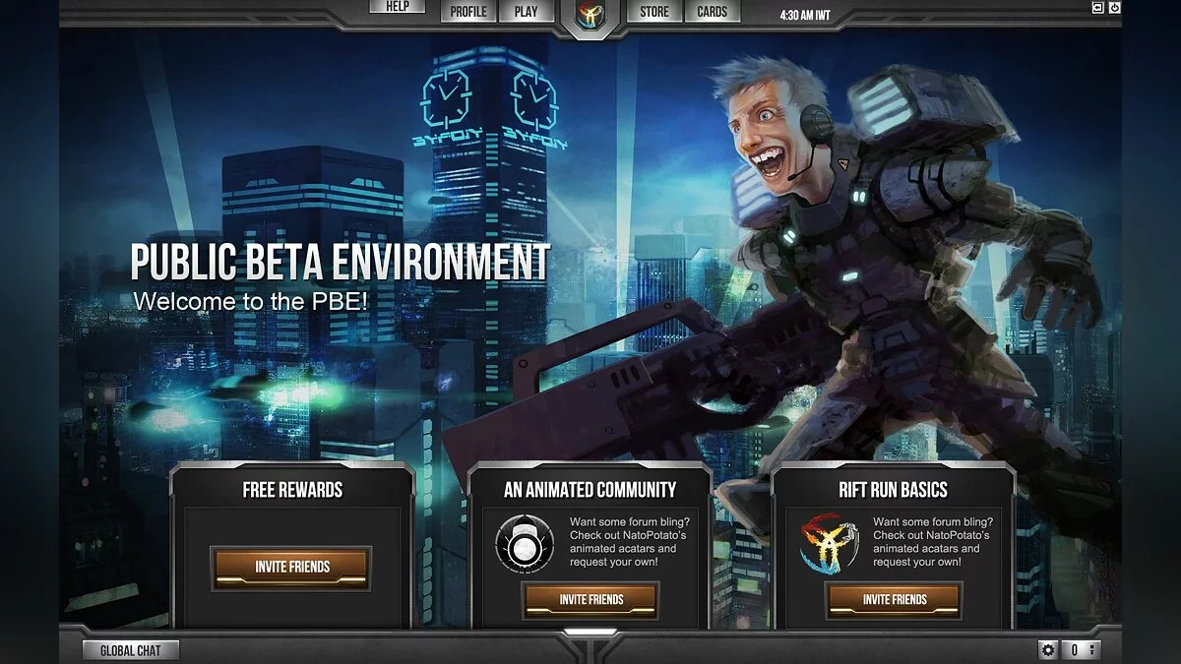Image resolution: width=1181 pixels, height=664 pixels.
Task: Click the center Rift logo emblem in top bar
Action: [x=590, y=15]
